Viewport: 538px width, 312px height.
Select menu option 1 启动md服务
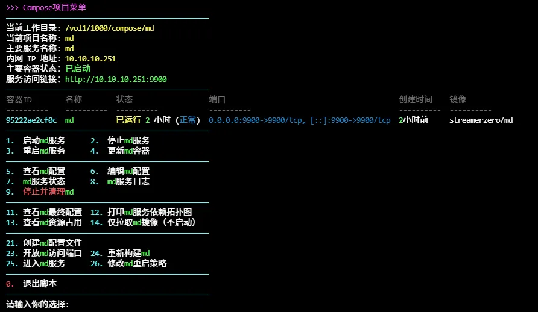click(43, 141)
